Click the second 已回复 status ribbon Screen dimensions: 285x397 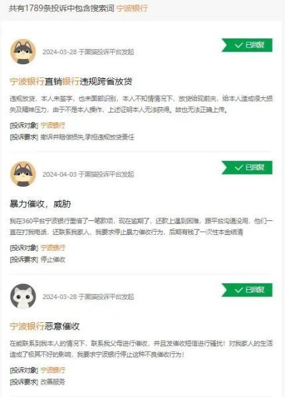247,167
